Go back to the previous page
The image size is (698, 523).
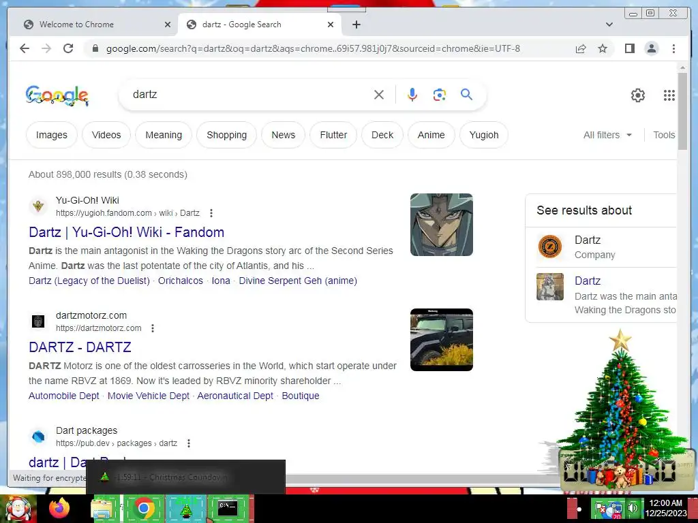(x=25, y=48)
